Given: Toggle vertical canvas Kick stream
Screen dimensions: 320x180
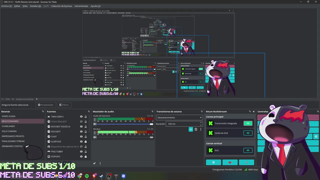Looking at the screenshot, I should click(248, 150).
